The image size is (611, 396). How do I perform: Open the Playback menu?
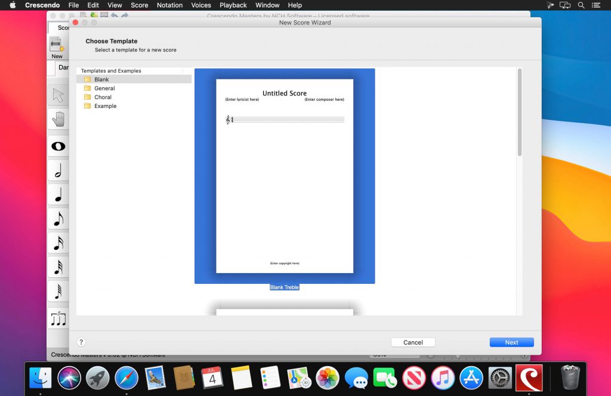pyautogui.click(x=233, y=5)
